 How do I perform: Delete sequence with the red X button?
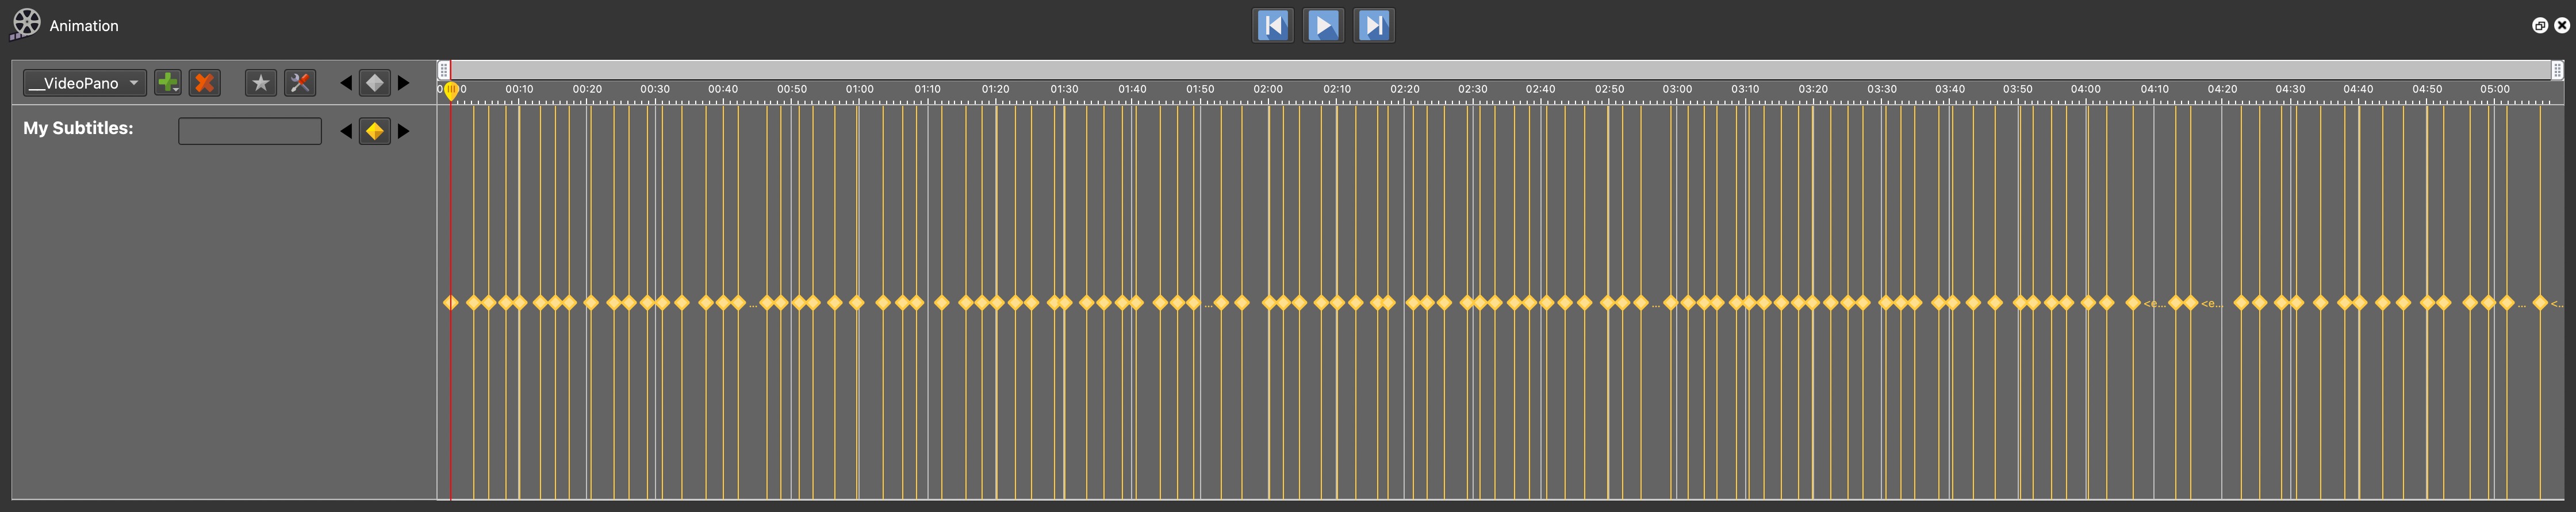coord(205,83)
